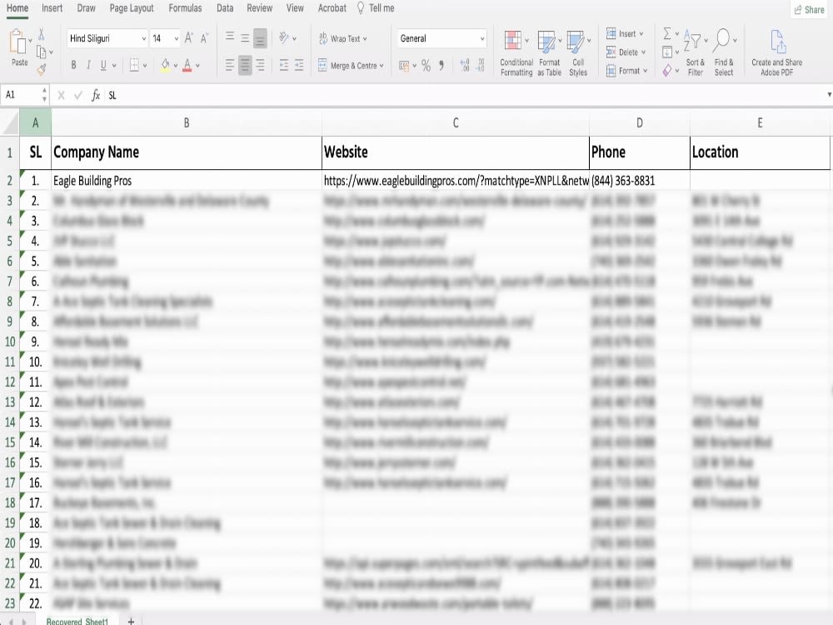Click cell Eagle Building Pros
The width and height of the screenshot is (833, 625).
[x=187, y=181]
